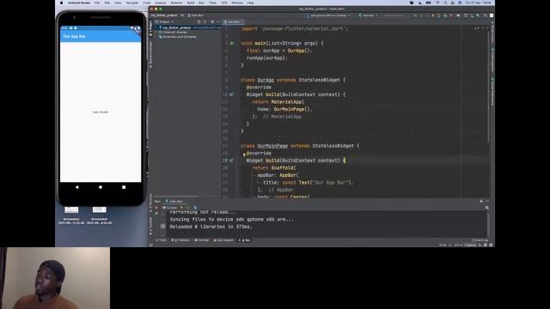Click my_flutter_project in the navigation breadcrumb
Viewport: 550px width, 309px height.
point(164,15)
